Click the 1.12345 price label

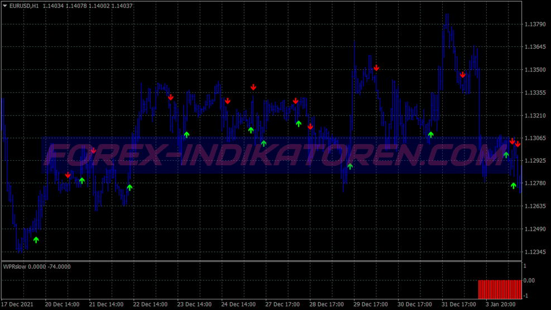click(x=535, y=252)
